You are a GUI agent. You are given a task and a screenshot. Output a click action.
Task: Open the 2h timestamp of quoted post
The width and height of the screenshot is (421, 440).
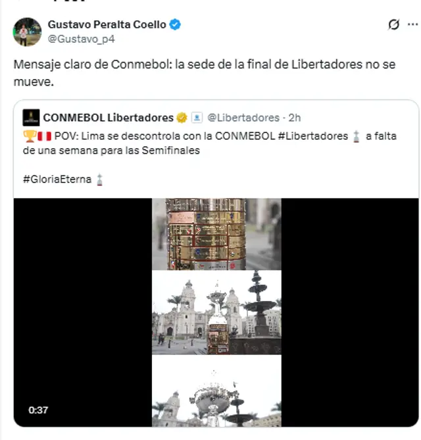[x=295, y=118]
